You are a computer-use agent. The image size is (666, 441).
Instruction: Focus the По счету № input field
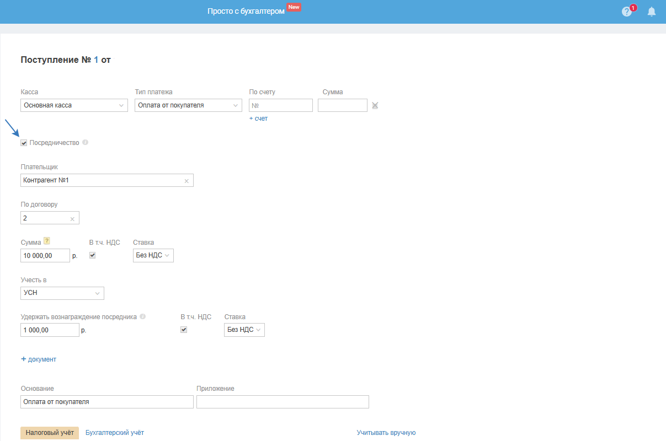(281, 105)
